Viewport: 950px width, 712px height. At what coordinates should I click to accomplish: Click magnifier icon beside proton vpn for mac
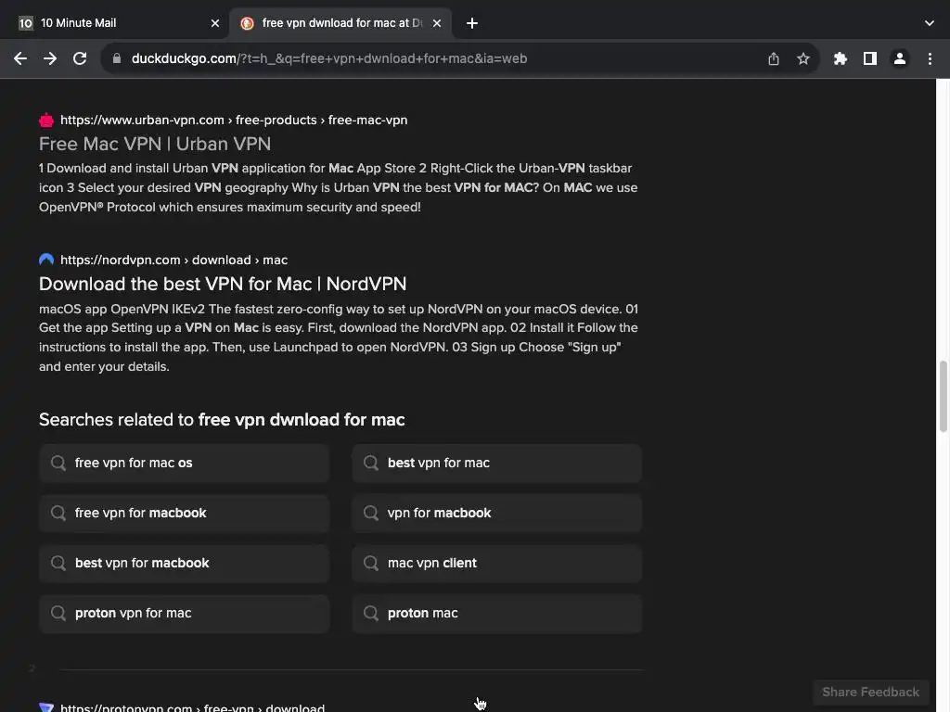58,614
